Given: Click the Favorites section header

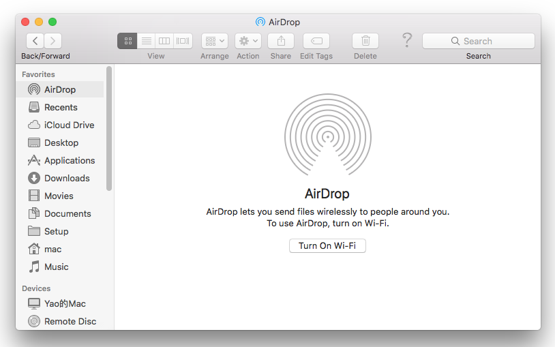Looking at the screenshot, I should pyautogui.click(x=38, y=74).
